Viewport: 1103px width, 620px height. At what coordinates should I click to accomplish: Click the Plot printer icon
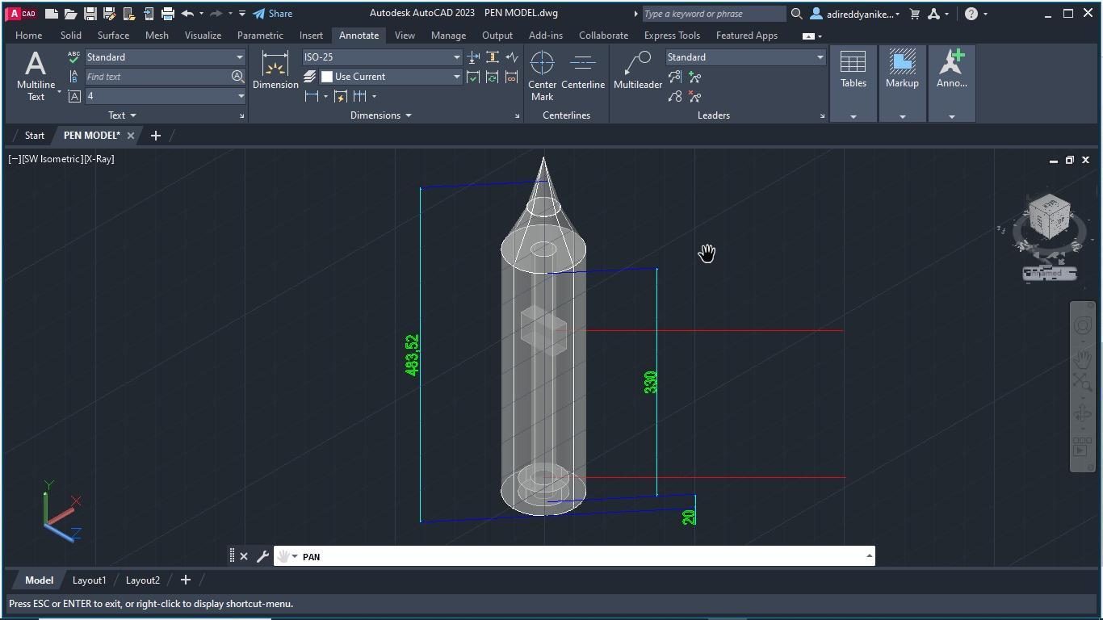168,14
